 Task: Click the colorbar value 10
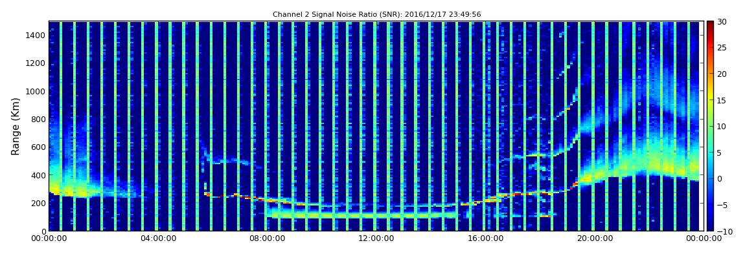coord(722,126)
